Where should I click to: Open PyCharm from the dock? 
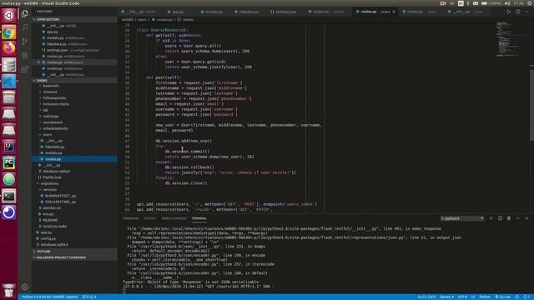coord(9,163)
